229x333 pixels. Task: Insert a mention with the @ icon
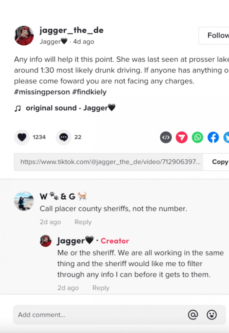pyautogui.click(x=193, y=315)
